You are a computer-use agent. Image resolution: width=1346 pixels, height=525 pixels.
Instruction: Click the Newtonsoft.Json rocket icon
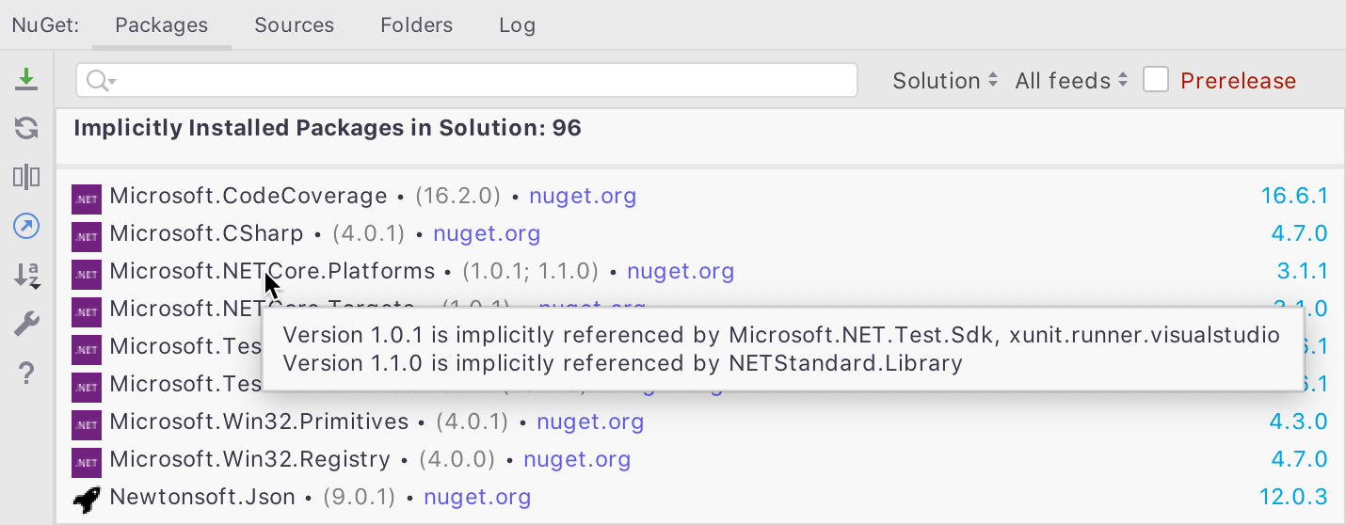coord(87,499)
